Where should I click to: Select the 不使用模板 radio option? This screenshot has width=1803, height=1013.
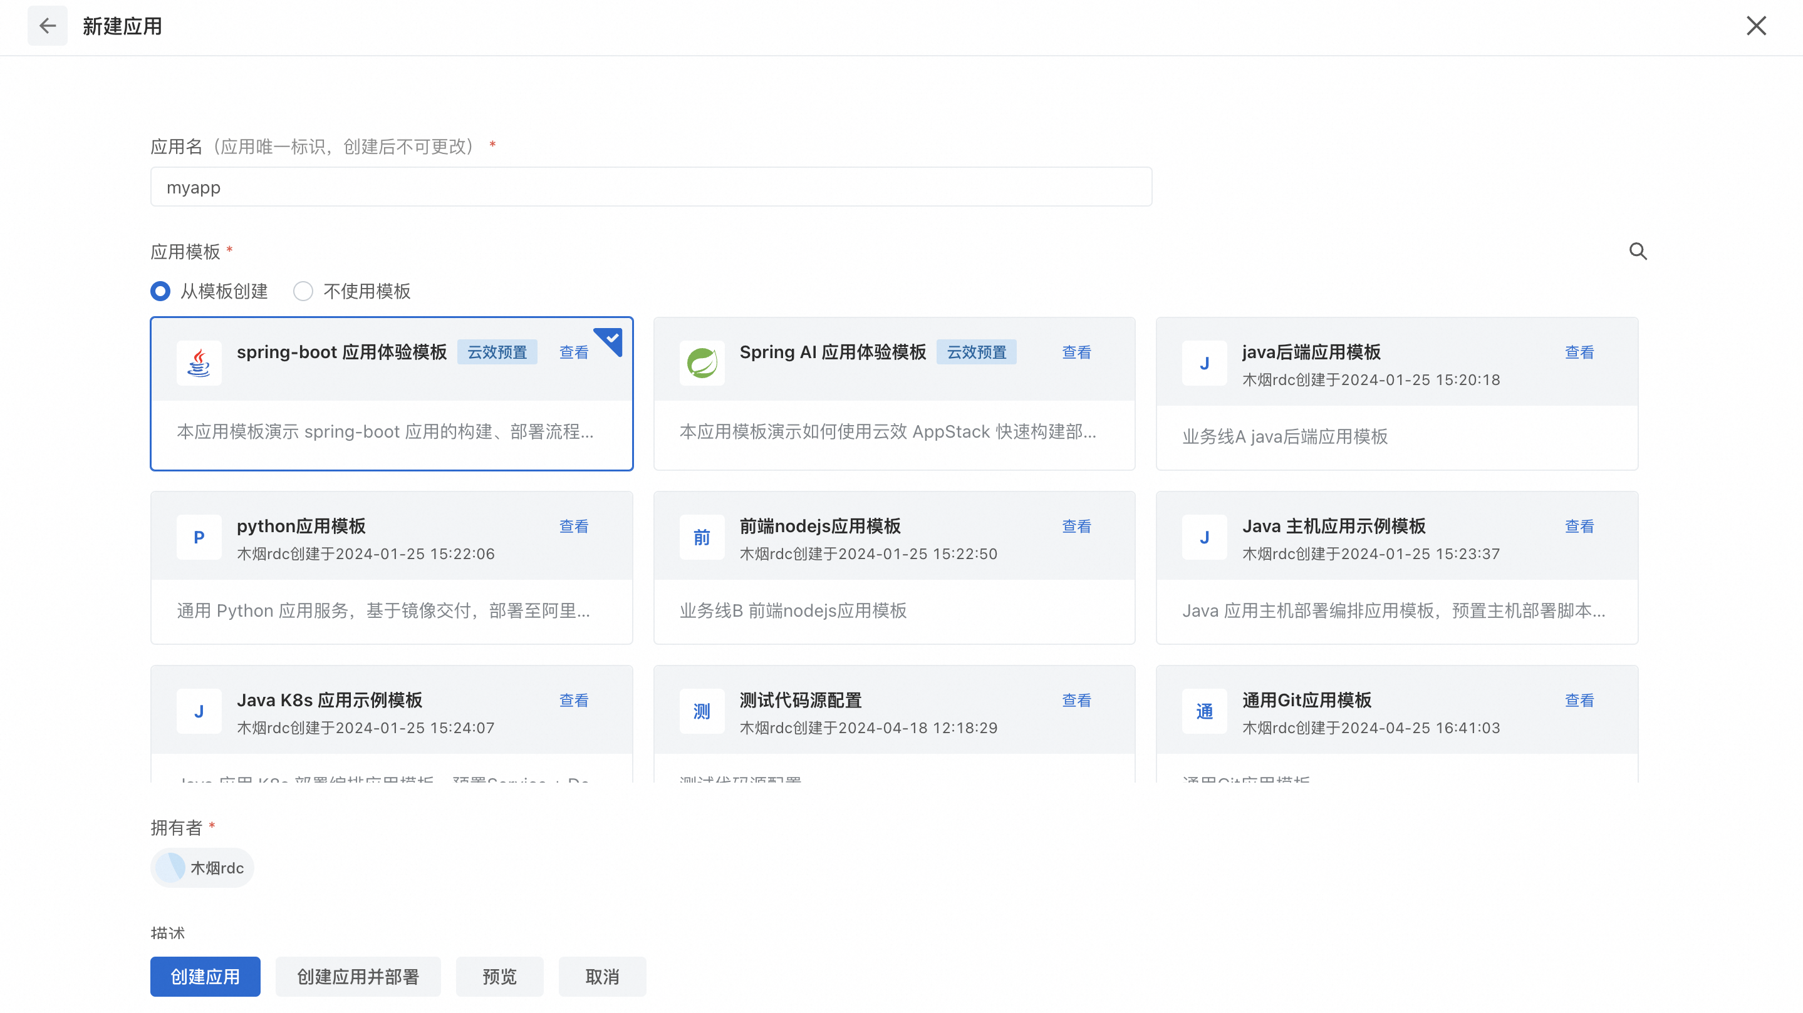pyautogui.click(x=303, y=291)
